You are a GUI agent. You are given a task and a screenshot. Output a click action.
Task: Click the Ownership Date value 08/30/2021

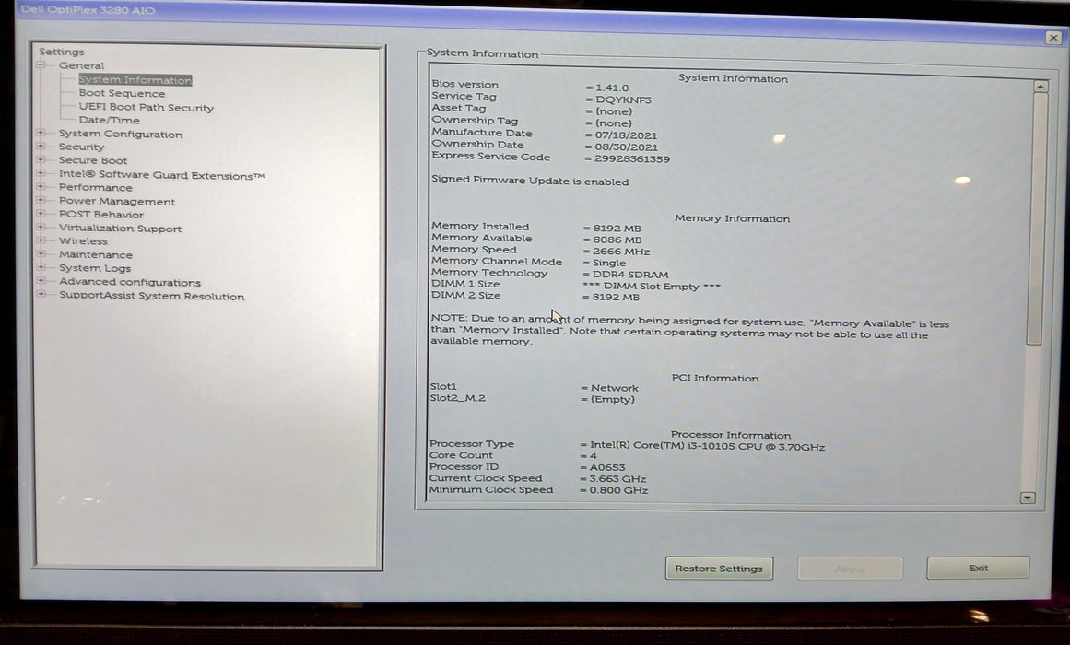pos(627,147)
